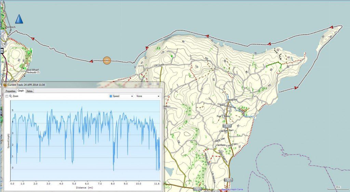Click the orange circle track position marker
350x192 pixels.
107,61
